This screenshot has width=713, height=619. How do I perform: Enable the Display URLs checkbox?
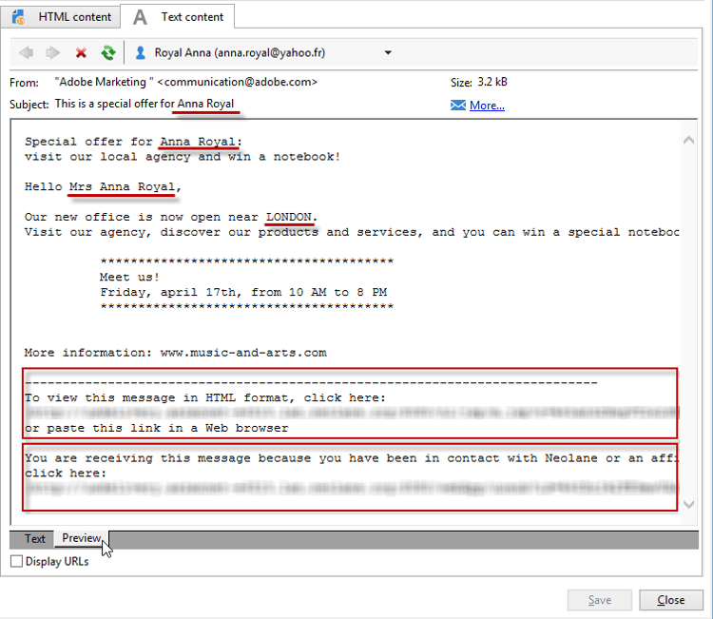tap(16, 561)
